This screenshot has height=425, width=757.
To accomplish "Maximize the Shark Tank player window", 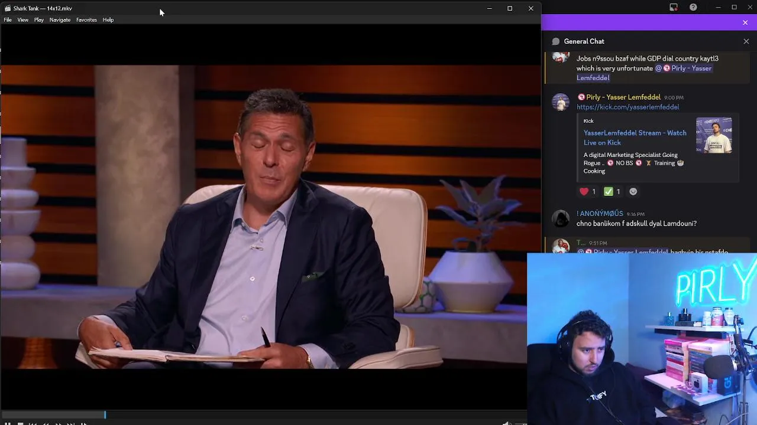I will click(510, 8).
